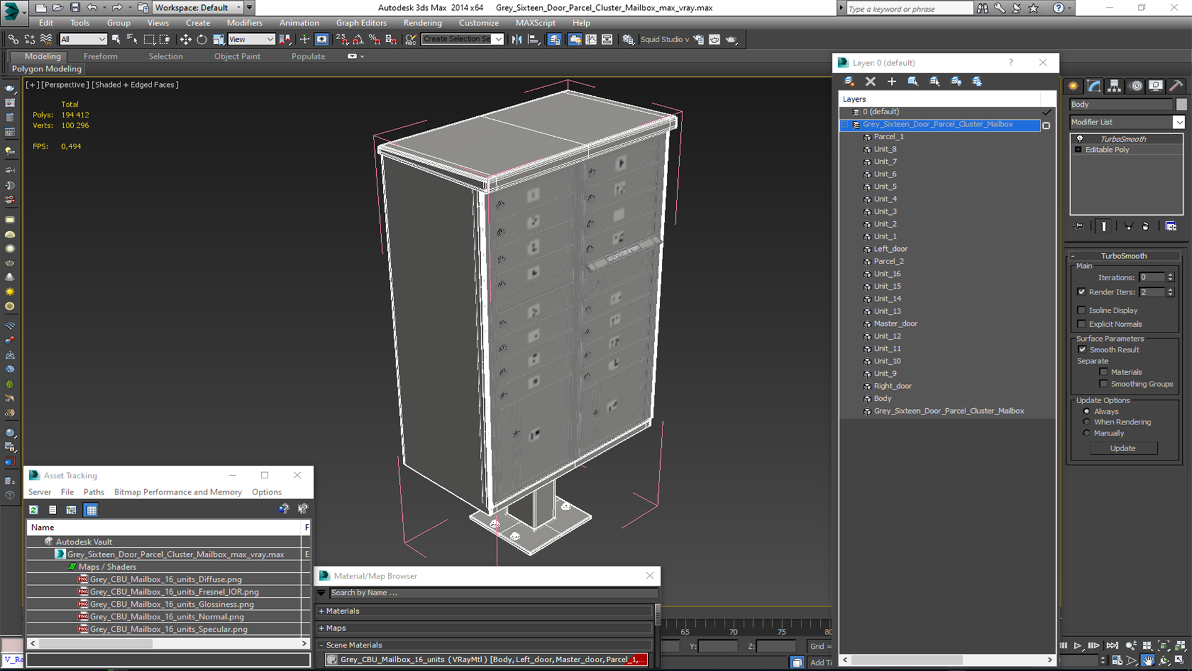
Task: Click the Shaded + Edged Faces viewport label
Action: click(135, 84)
